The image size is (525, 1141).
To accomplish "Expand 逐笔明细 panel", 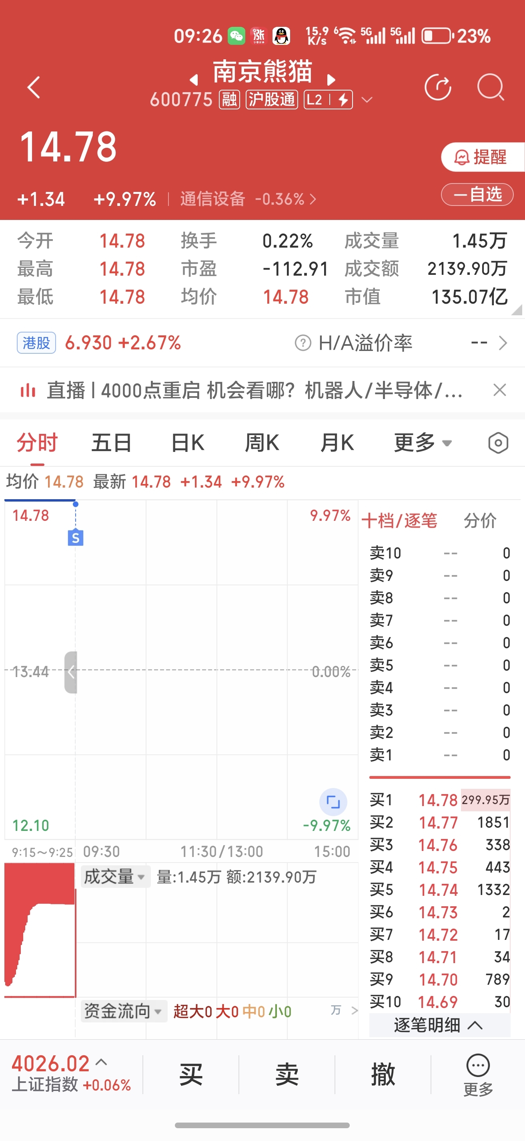I will click(x=440, y=1025).
